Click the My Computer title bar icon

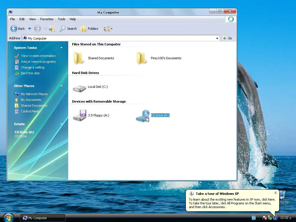tap(10, 12)
